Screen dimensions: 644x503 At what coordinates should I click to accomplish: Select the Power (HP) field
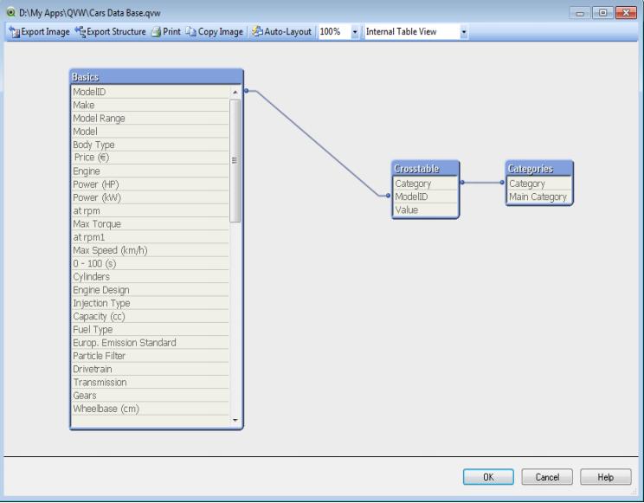click(x=151, y=184)
